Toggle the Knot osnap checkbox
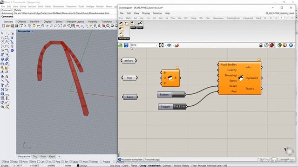 (81, 162)
